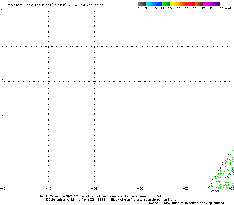Click the legend tick label '45'
The image size is (234, 205).
pyautogui.click(x=211, y=9)
